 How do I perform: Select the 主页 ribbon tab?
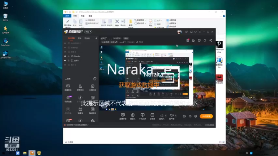click(x=75, y=16)
